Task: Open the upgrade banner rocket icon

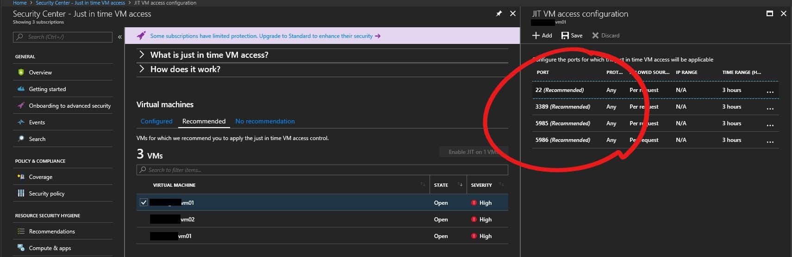Action: coord(142,36)
